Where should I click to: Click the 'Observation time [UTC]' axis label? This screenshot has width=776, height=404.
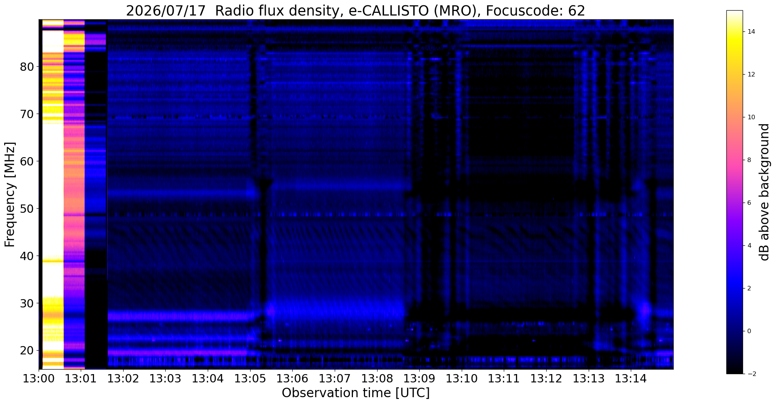coord(356,393)
